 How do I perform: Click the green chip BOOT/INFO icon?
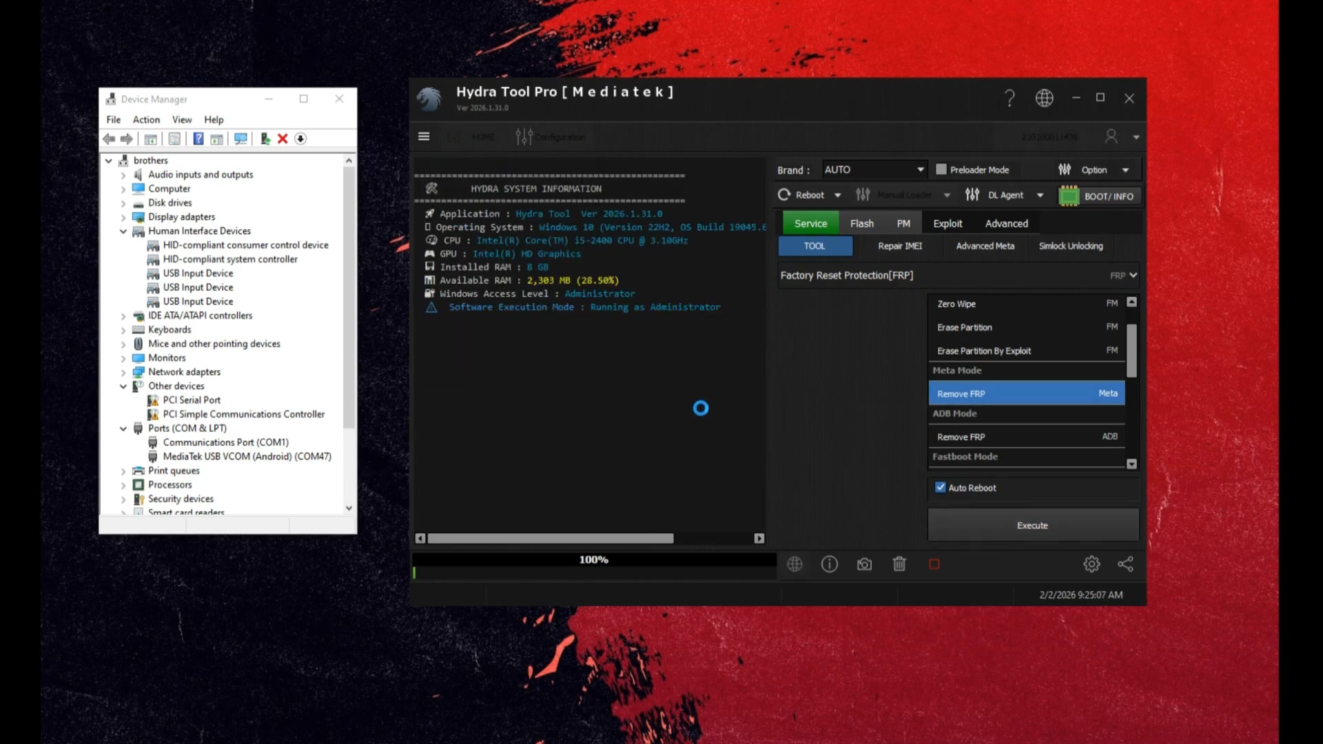point(1069,196)
